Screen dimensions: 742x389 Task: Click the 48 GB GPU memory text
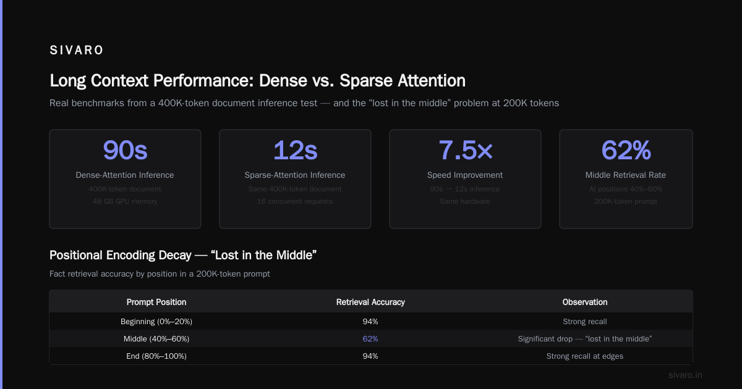pyautogui.click(x=125, y=201)
